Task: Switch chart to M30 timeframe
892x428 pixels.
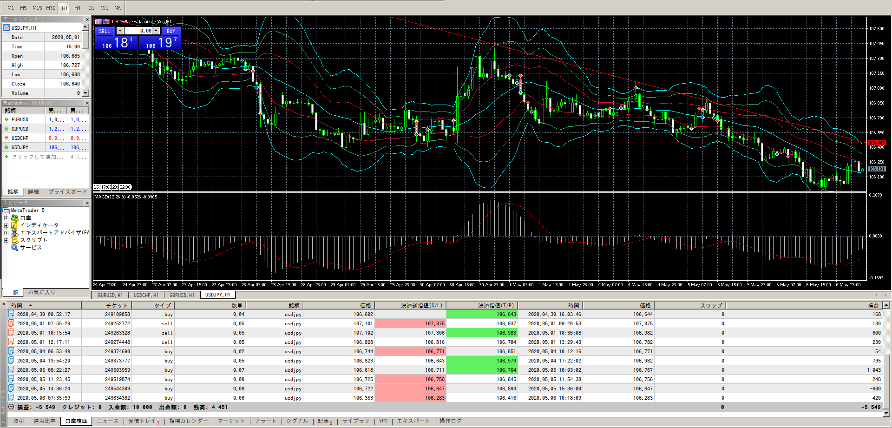Action: (x=51, y=8)
